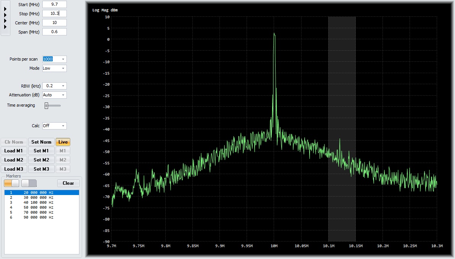Focus the Span (MHz) input field
The height and width of the screenshot is (259, 455).
pyautogui.click(x=54, y=32)
